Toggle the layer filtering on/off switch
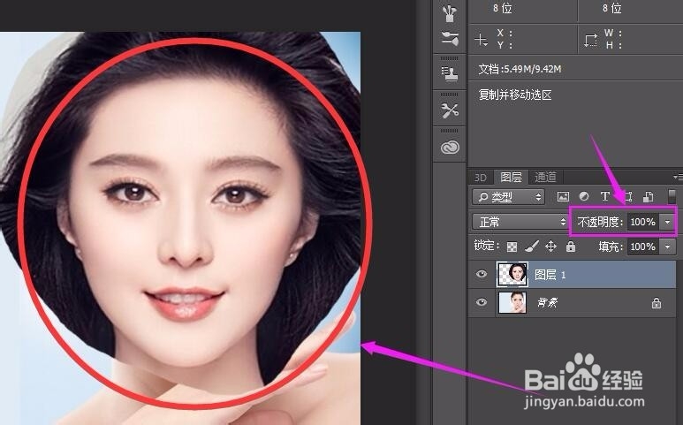The image size is (683, 425). pyautogui.click(x=672, y=196)
